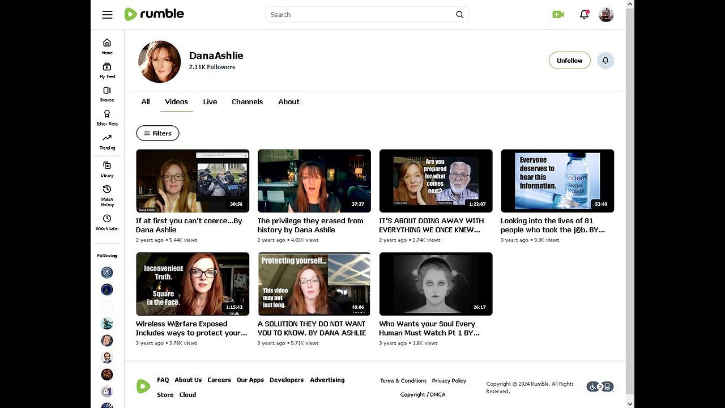Open title 'Wireless W@rfare Exposed'
The image size is (725, 408).
pyautogui.click(x=191, y=329)
